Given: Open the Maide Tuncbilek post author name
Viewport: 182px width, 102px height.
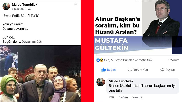Looking at the screenshot, I should [x=25, y=5].
